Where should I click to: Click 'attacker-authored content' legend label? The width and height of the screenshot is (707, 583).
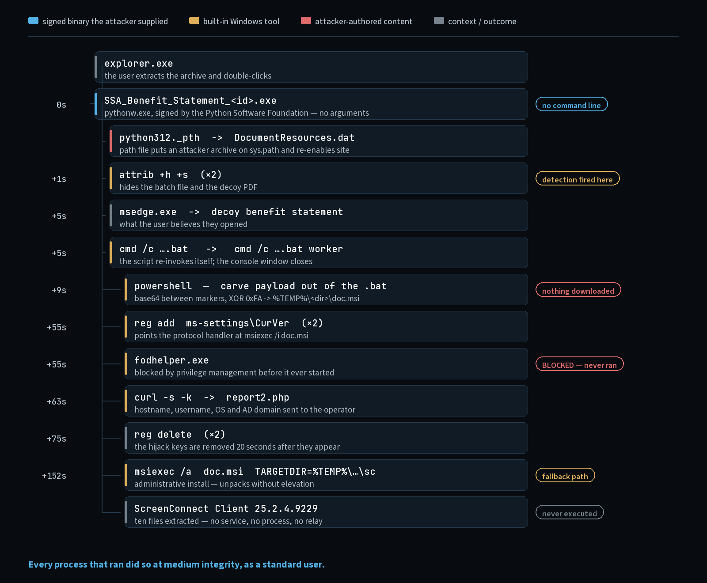click(x=364, y=21)
